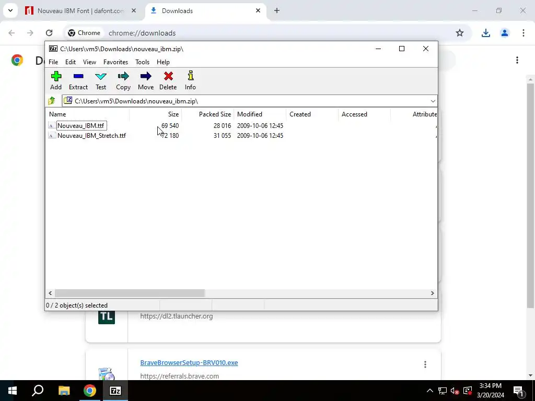Click the 7-Zip scroll right arrow
The height and width of the screenshot is (401, 535).
432,293
